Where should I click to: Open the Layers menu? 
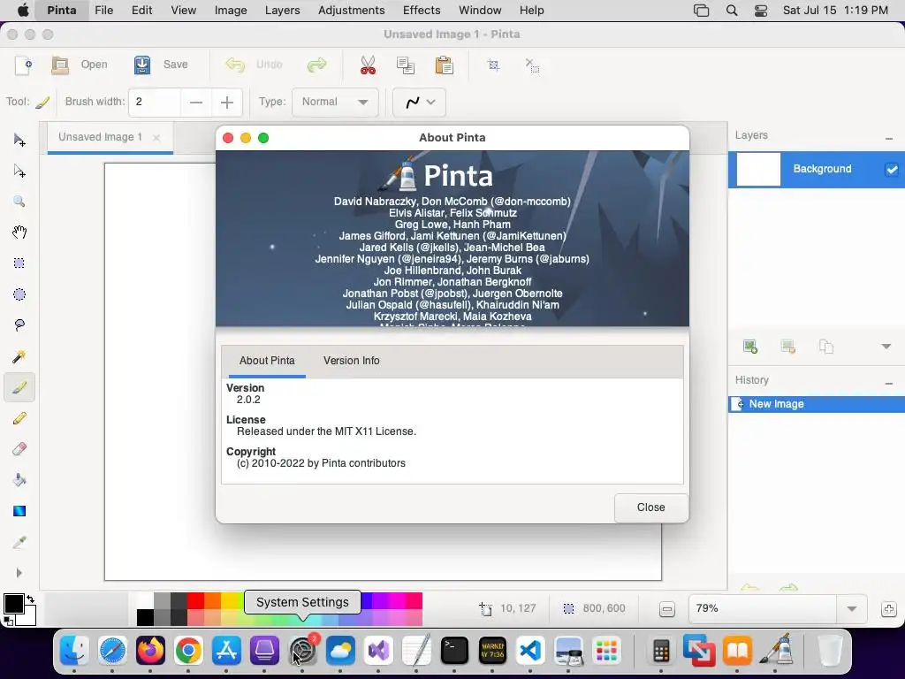point(282,11)
